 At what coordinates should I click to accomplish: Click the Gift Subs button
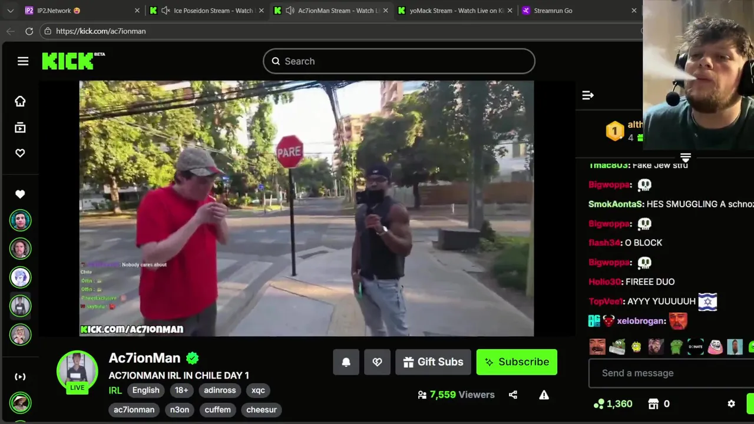[433, 362]
